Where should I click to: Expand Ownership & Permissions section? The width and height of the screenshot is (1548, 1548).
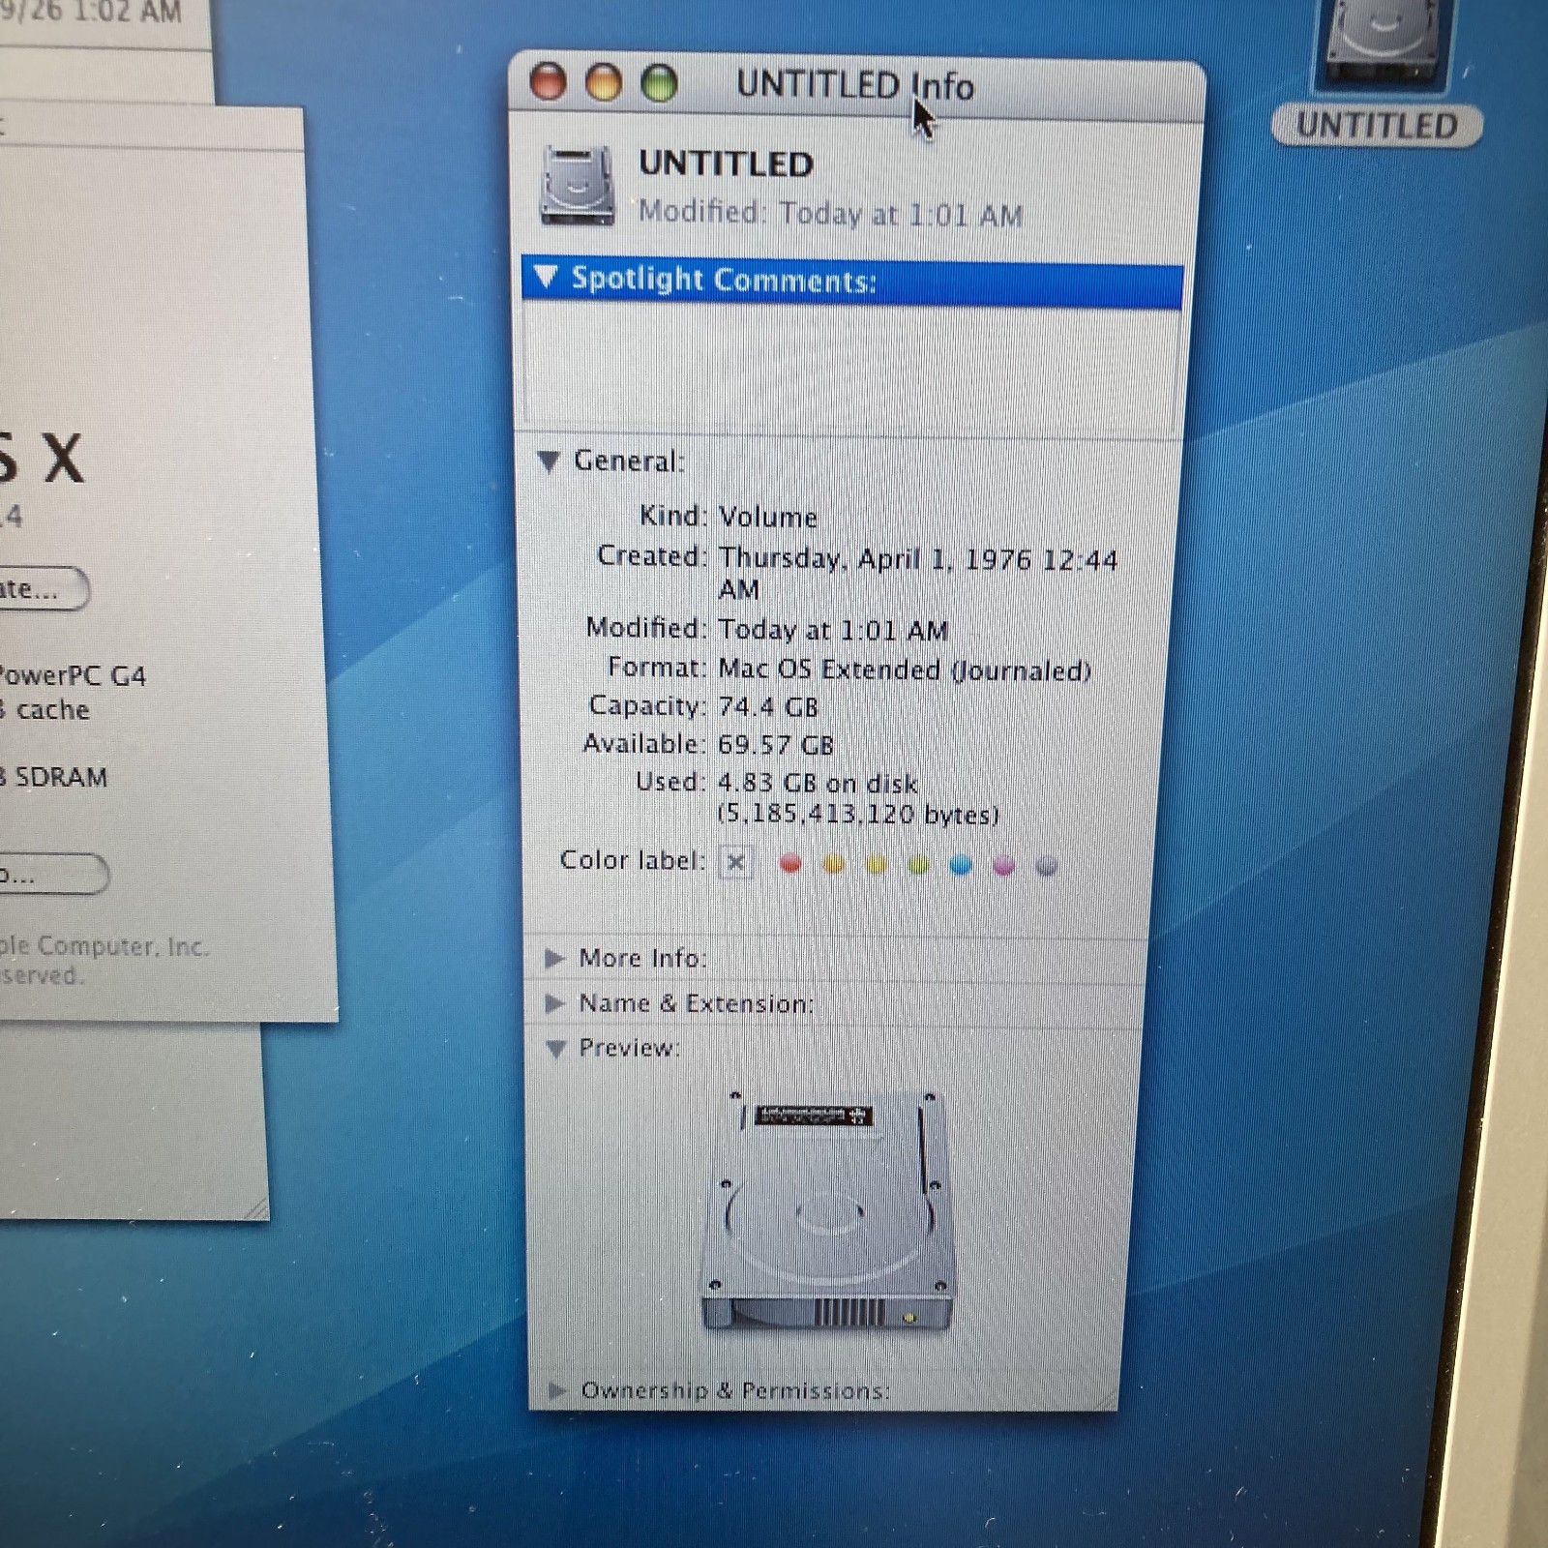[557, 1390]
